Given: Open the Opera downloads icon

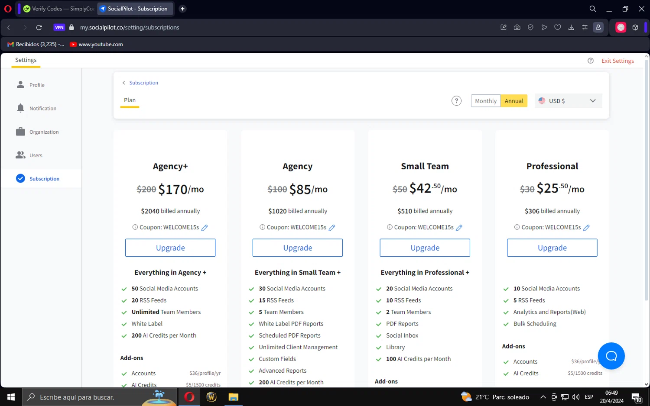Looking at the screenshot, I should 571,27.
